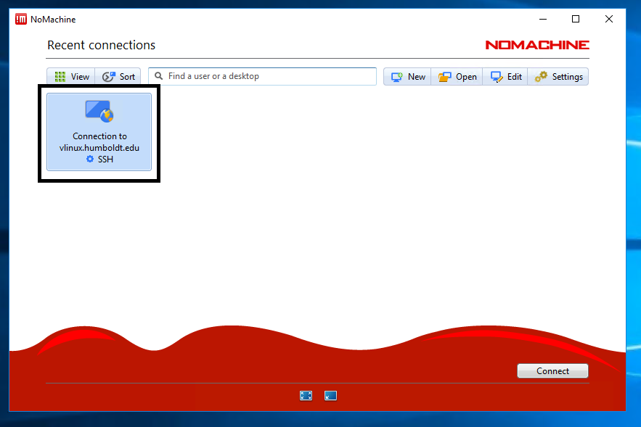The width and height of the screenshot is (641, 427).
Task: Focus the Find a user or desktop field
Action: point(263,76)
